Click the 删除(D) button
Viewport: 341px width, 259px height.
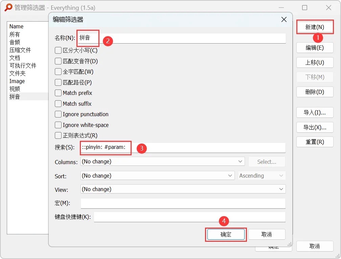pos(315,92)
